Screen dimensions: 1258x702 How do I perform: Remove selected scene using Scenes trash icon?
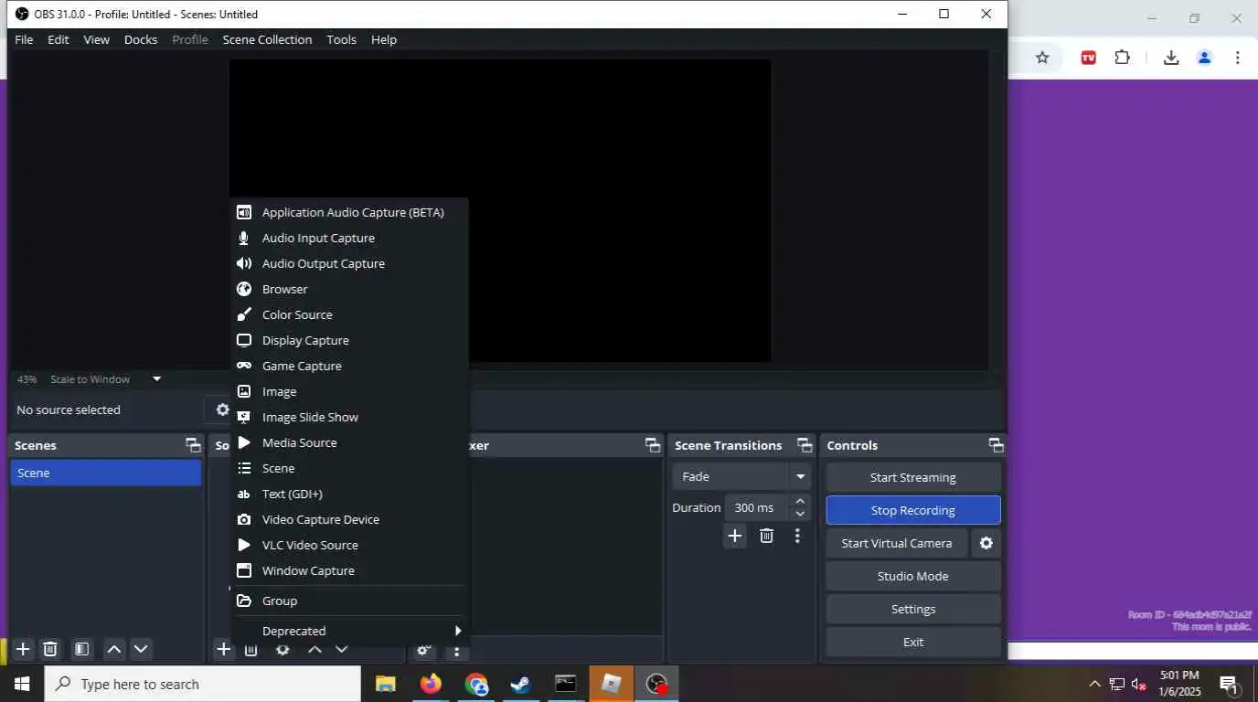coord(50,649)
